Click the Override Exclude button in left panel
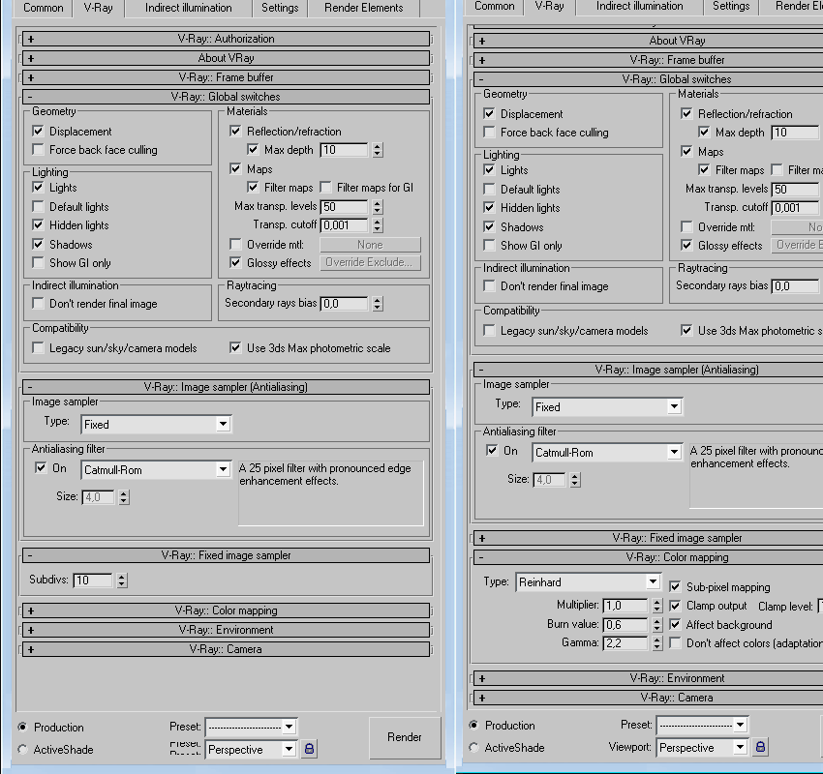The width and height of the screenshot is (823, 774). 370,262
